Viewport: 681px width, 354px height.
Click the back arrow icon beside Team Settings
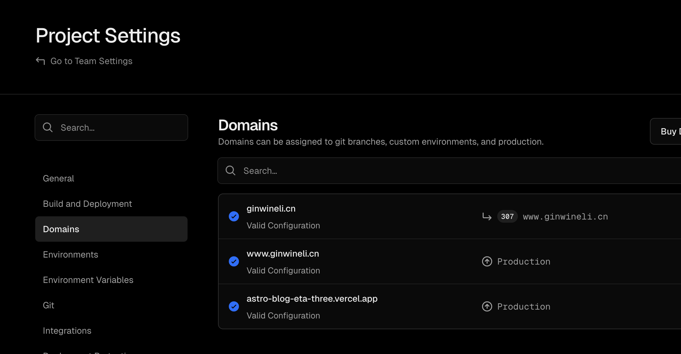coord(40,61)
